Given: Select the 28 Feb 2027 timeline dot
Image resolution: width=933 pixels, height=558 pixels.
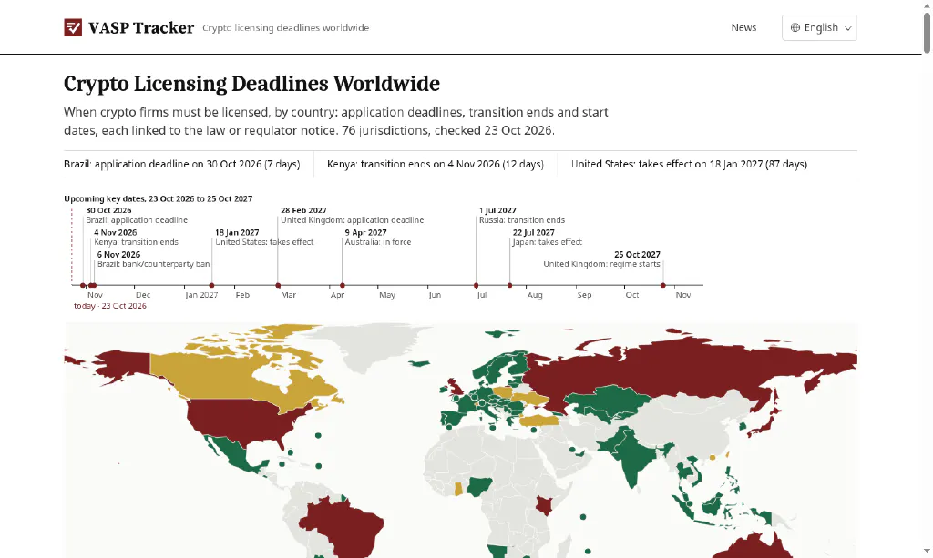Looking at the screenshot, I should (278, 286).
